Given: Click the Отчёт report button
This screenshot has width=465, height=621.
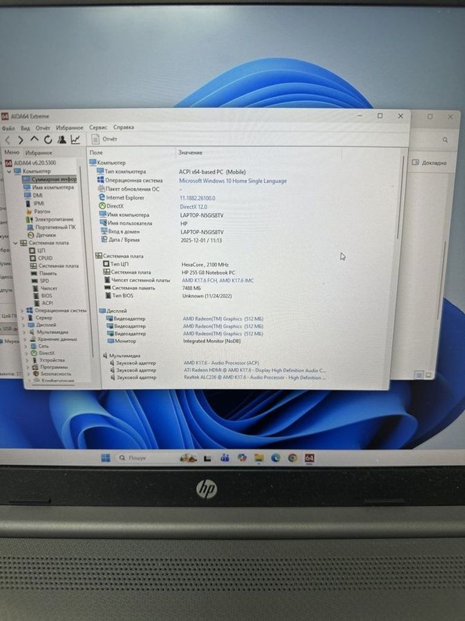Looking at the screenshot, I should pos(105,139).
